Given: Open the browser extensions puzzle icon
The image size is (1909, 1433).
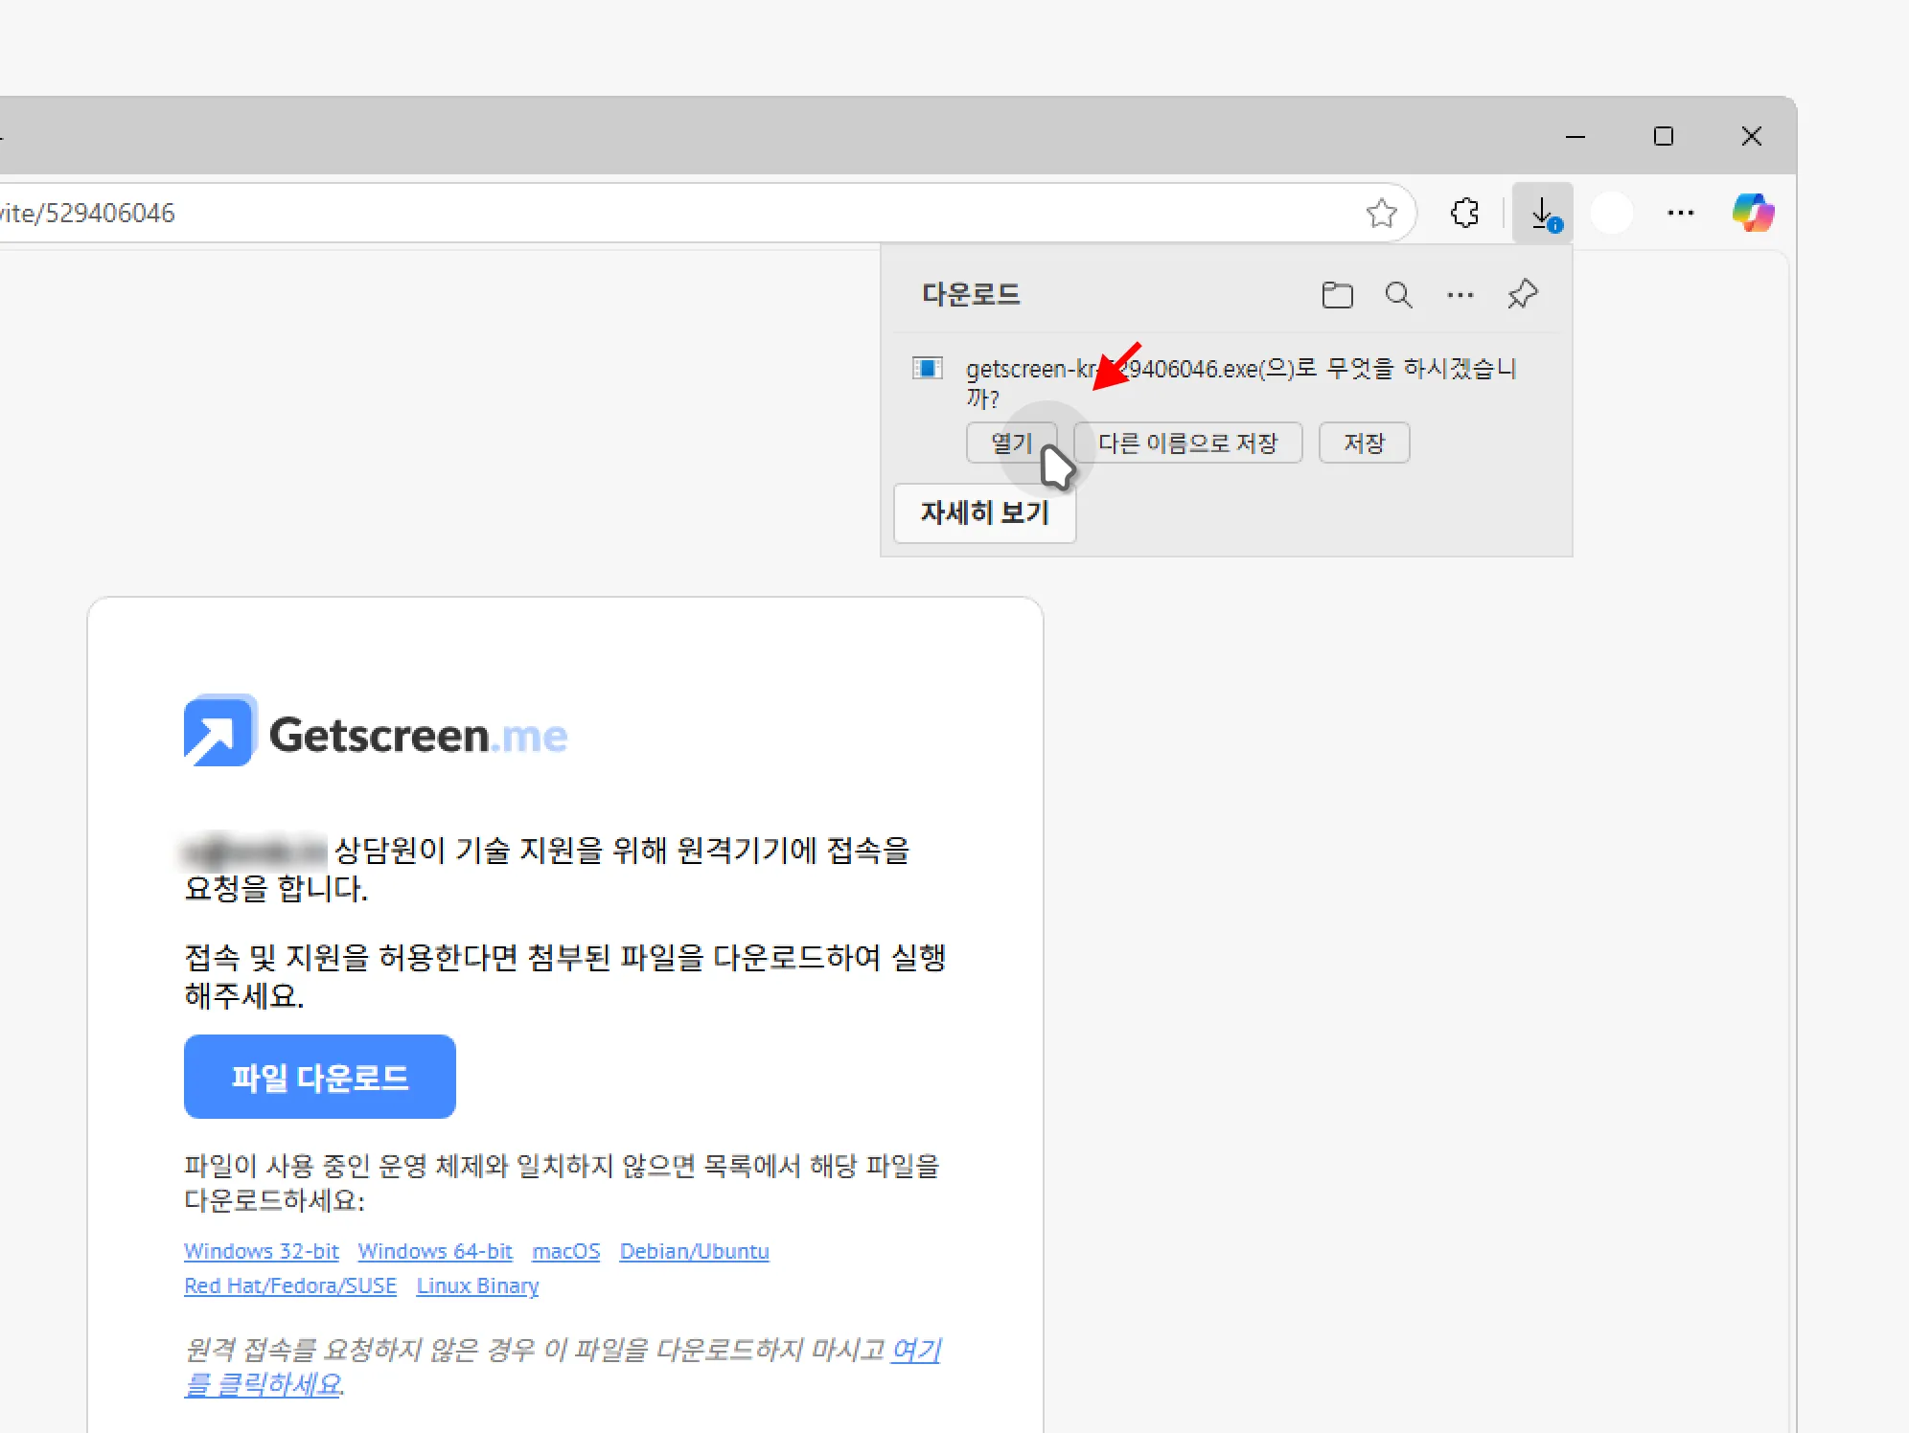Looking at the screenshot, I should coord(1464,213).
